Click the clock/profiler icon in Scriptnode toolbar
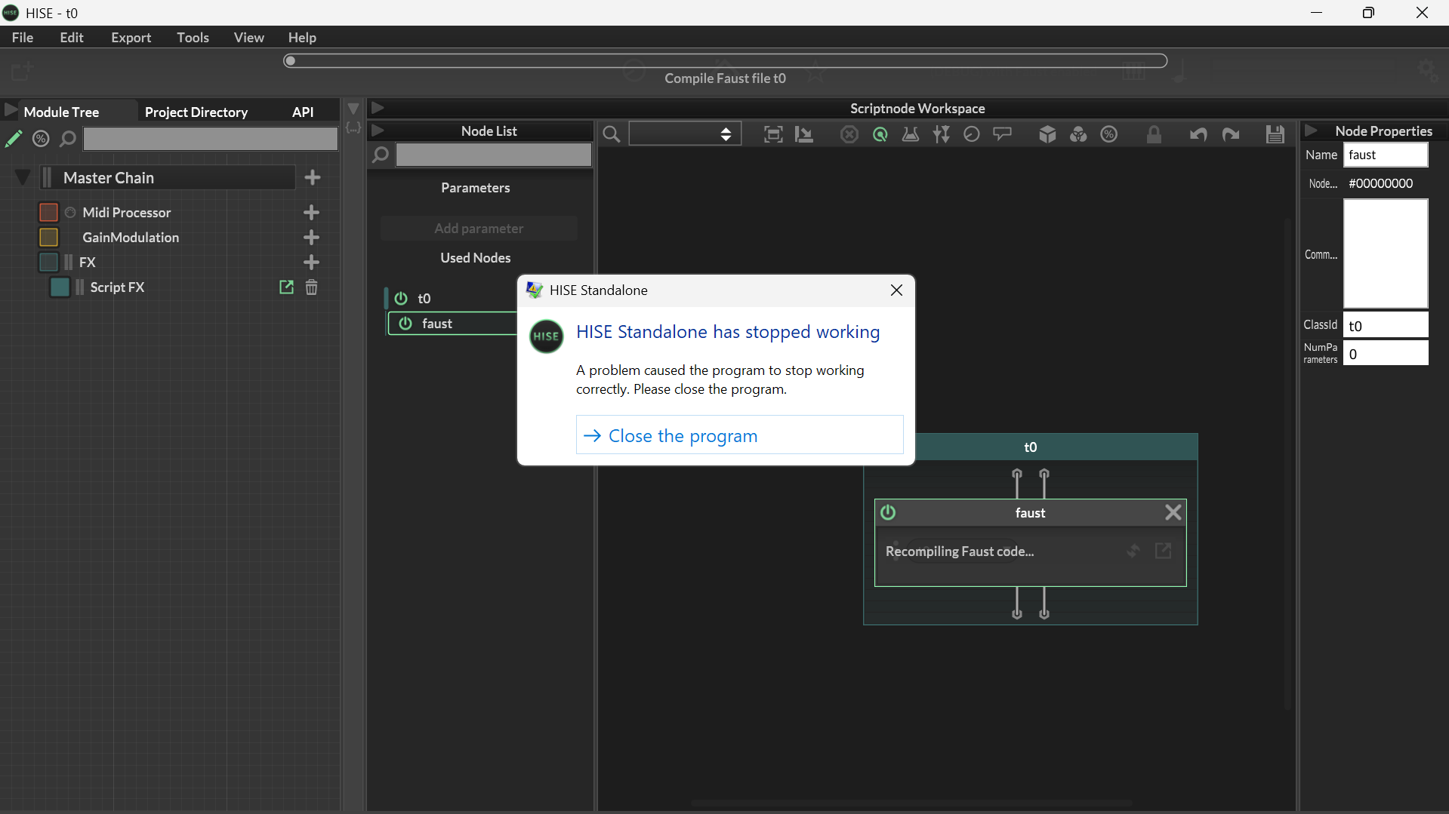 (x=972, y=135)
